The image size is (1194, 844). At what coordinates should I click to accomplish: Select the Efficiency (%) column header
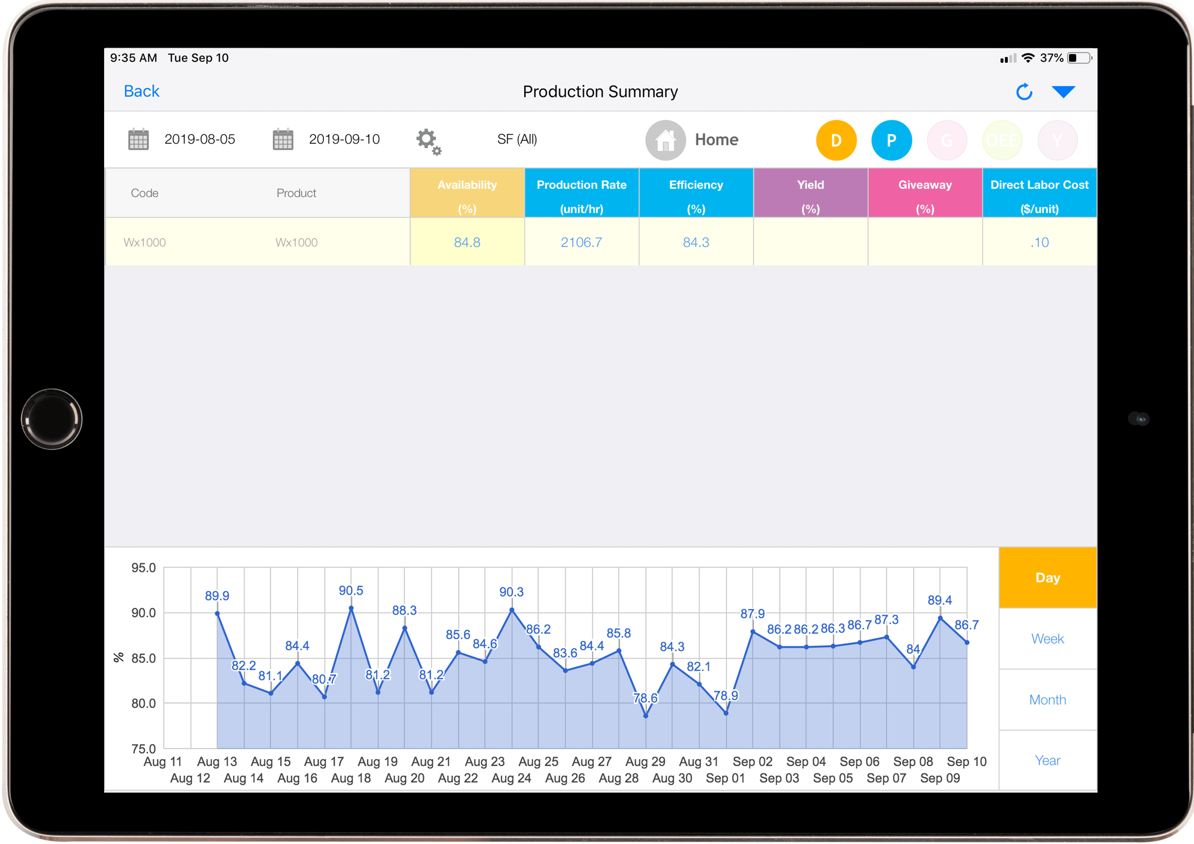696,193
